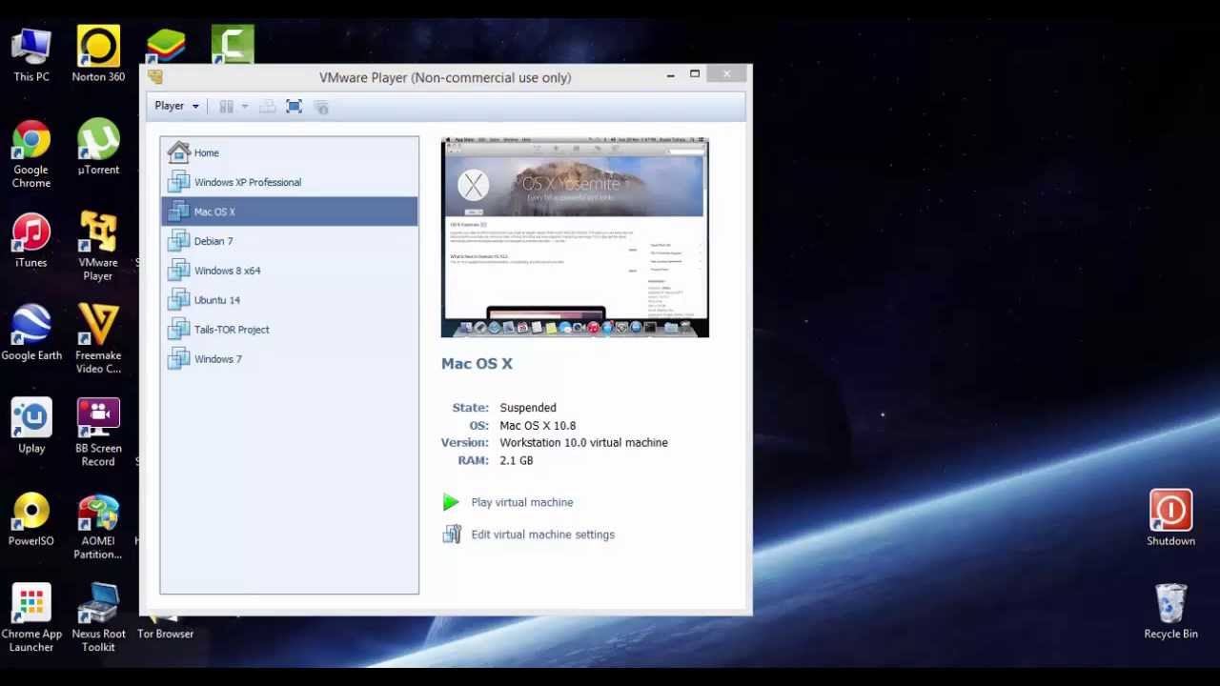The height and width of the screenshot is (686, 1220).
Task: Click the VMware power/suspend toolbar icon
Action: (227, 107)
